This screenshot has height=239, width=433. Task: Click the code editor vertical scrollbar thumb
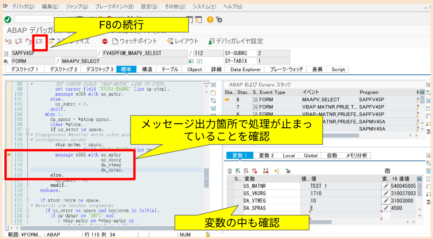coord(206,178)
